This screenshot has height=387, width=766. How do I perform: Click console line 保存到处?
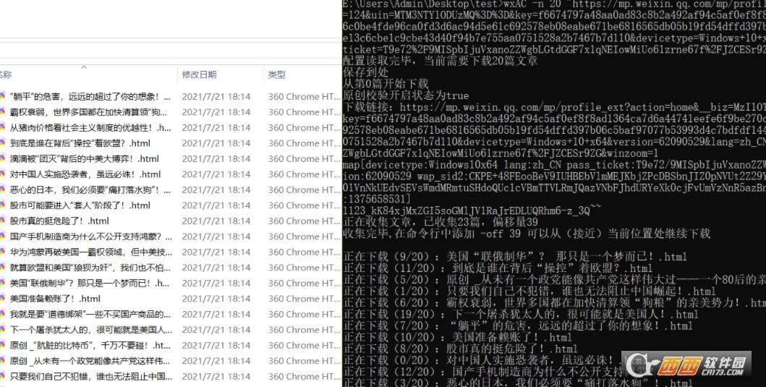[x=366, y=72]
